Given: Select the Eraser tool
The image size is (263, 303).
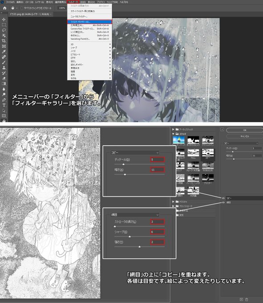Looking at the screenshot, I should 4,78.
